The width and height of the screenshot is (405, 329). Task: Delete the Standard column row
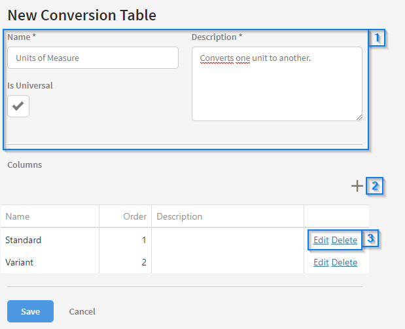click(344, 240)
